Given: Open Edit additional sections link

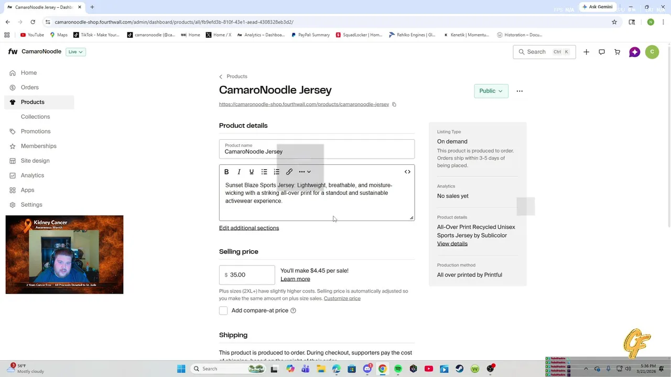Looking at the screenshot, I should pyautogui.click(x=249, y=228).
